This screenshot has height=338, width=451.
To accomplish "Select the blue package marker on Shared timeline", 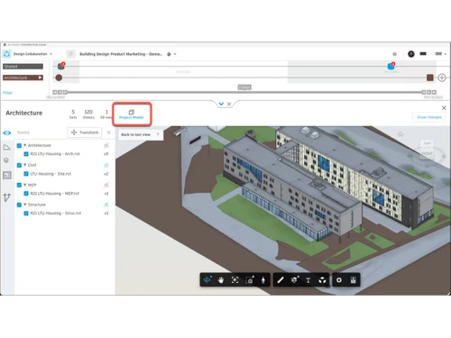I will 391,66.
